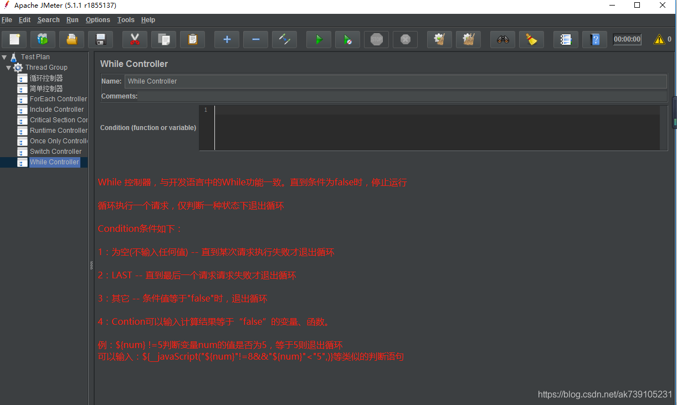677x405 pixels.
Task: Open the Run menu
Action: point(73,20)
